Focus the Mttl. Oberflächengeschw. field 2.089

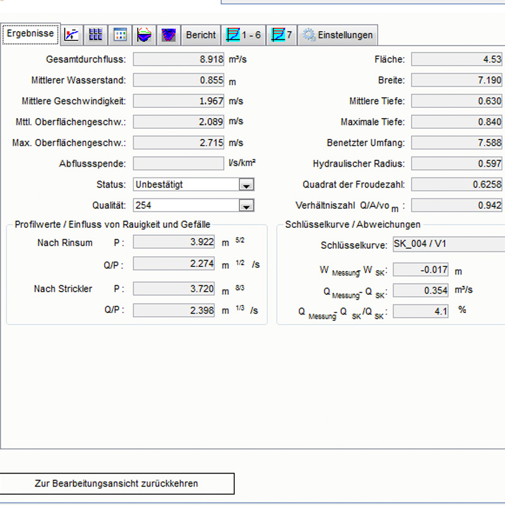click(179, 122)
